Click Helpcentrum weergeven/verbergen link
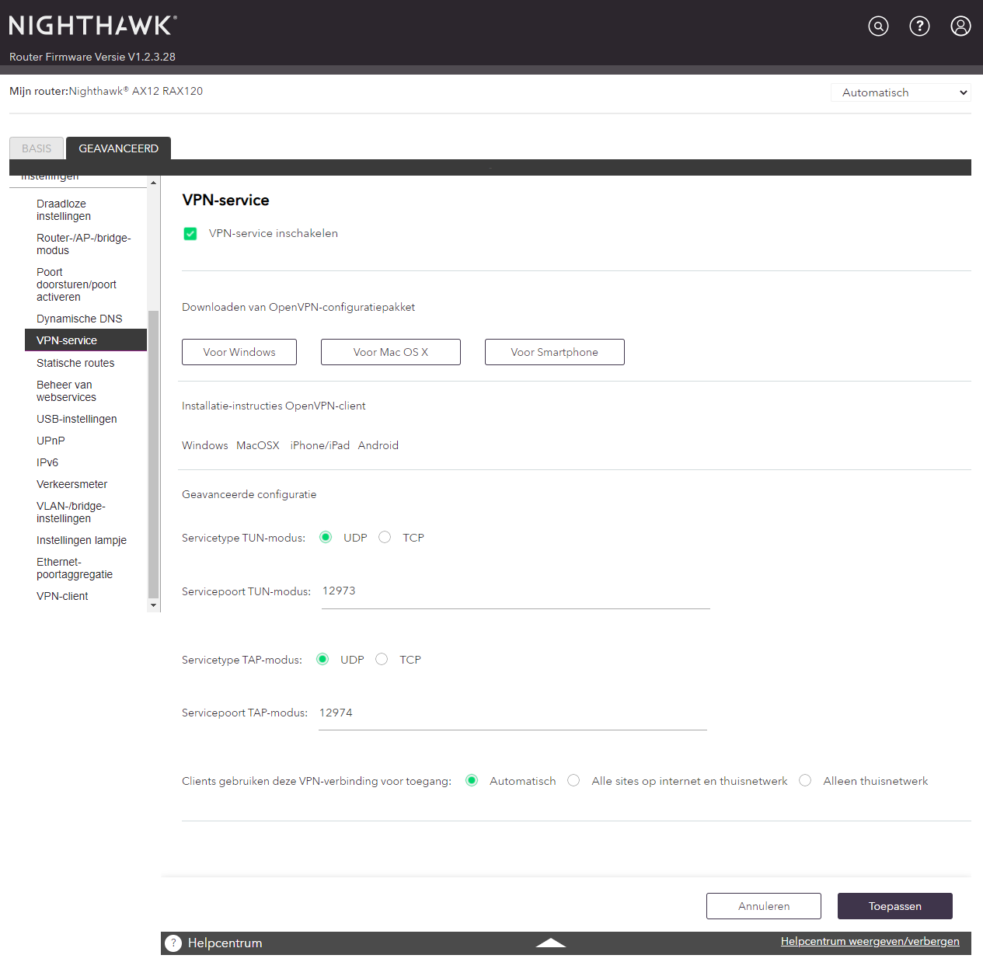 tap(870, 941)
